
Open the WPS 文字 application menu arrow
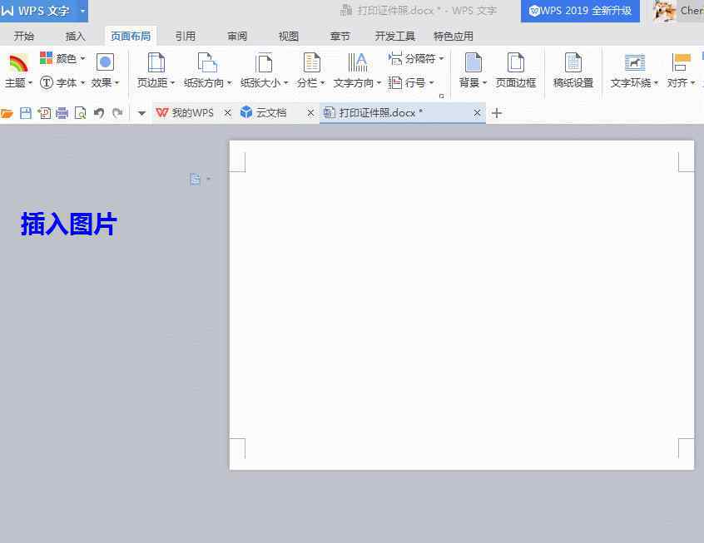(82, 10)
